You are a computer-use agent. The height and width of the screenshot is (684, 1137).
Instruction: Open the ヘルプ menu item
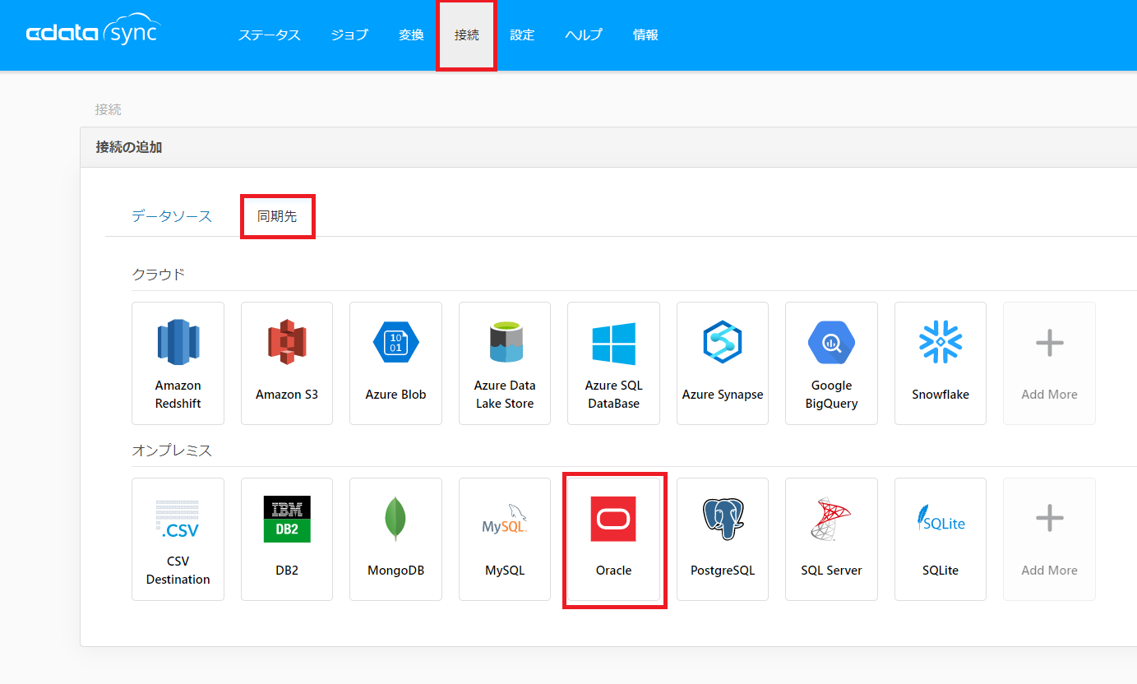(584, 35)
